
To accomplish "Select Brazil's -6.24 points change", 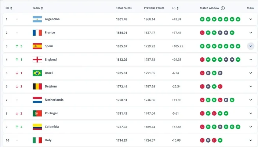I will [x=175, y=73].
